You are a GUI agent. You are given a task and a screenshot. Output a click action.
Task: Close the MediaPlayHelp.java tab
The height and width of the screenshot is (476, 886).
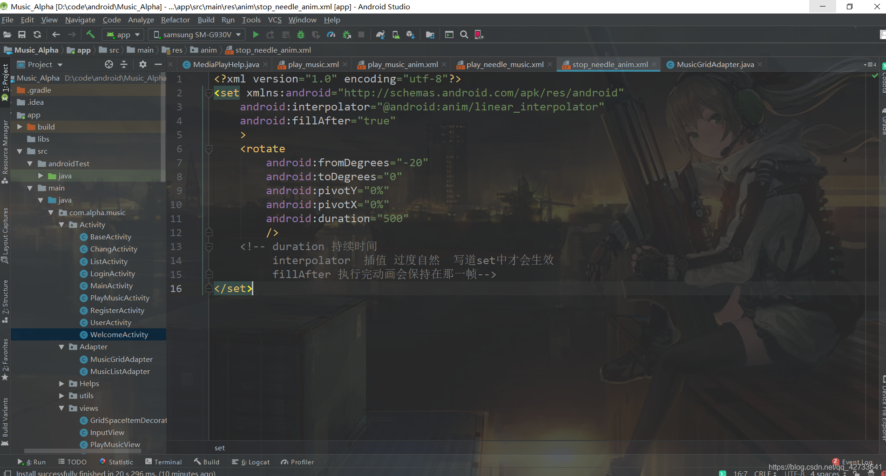click(x=265, y=64)
